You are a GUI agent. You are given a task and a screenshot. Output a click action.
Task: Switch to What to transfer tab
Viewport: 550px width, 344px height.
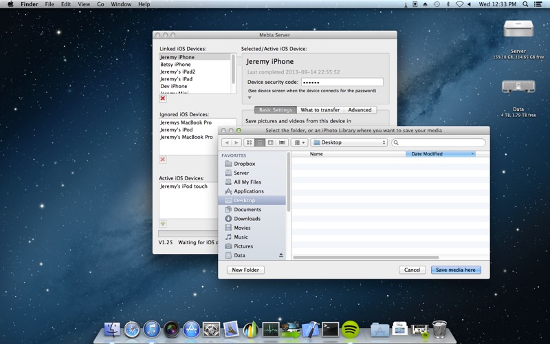tap(320, 110)
